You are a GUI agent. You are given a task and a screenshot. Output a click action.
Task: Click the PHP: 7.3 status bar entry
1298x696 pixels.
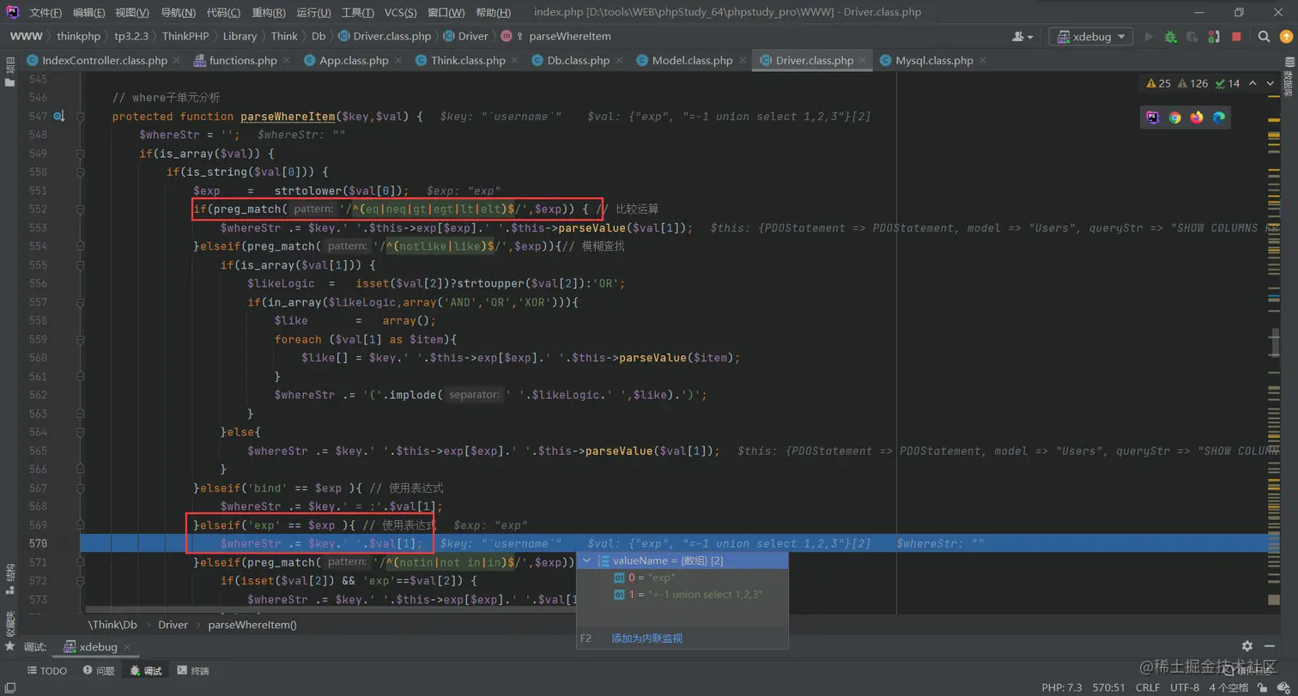pyautogui.click(x=1063, y=687)
